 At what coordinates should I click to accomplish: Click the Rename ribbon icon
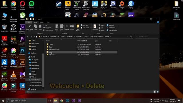pyautogui.click(x=72, y=27)
